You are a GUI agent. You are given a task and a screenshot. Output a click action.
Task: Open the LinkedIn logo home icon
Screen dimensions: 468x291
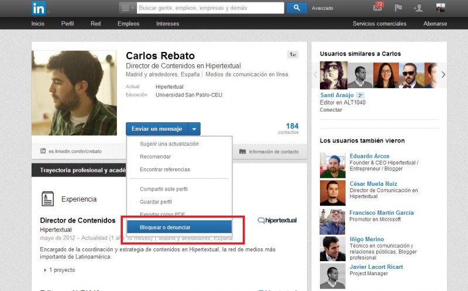[39, 8]
